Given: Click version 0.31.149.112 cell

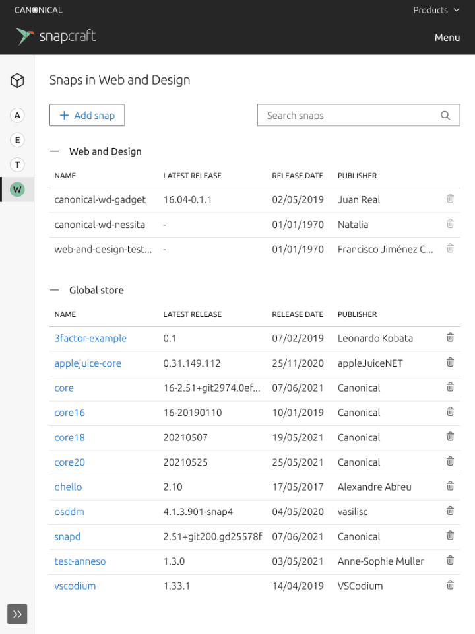Looking at the screenshot, I should click(x=192, y=363).
